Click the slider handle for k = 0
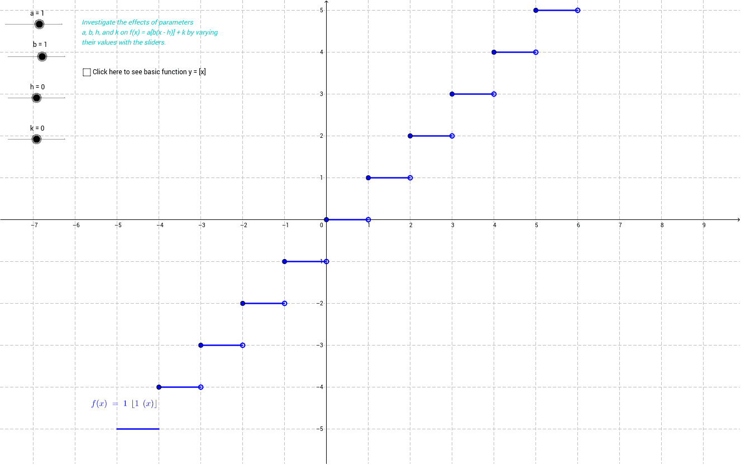This screenshot has width=741, height=465. pyautogui.click(x=36, y=139)
